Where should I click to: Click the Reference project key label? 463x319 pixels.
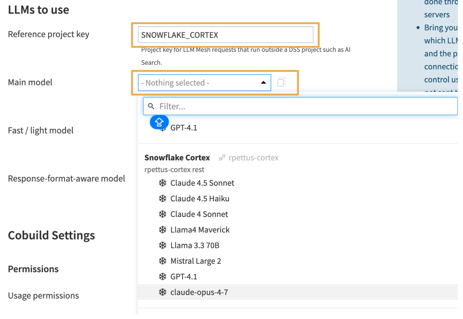49,34
